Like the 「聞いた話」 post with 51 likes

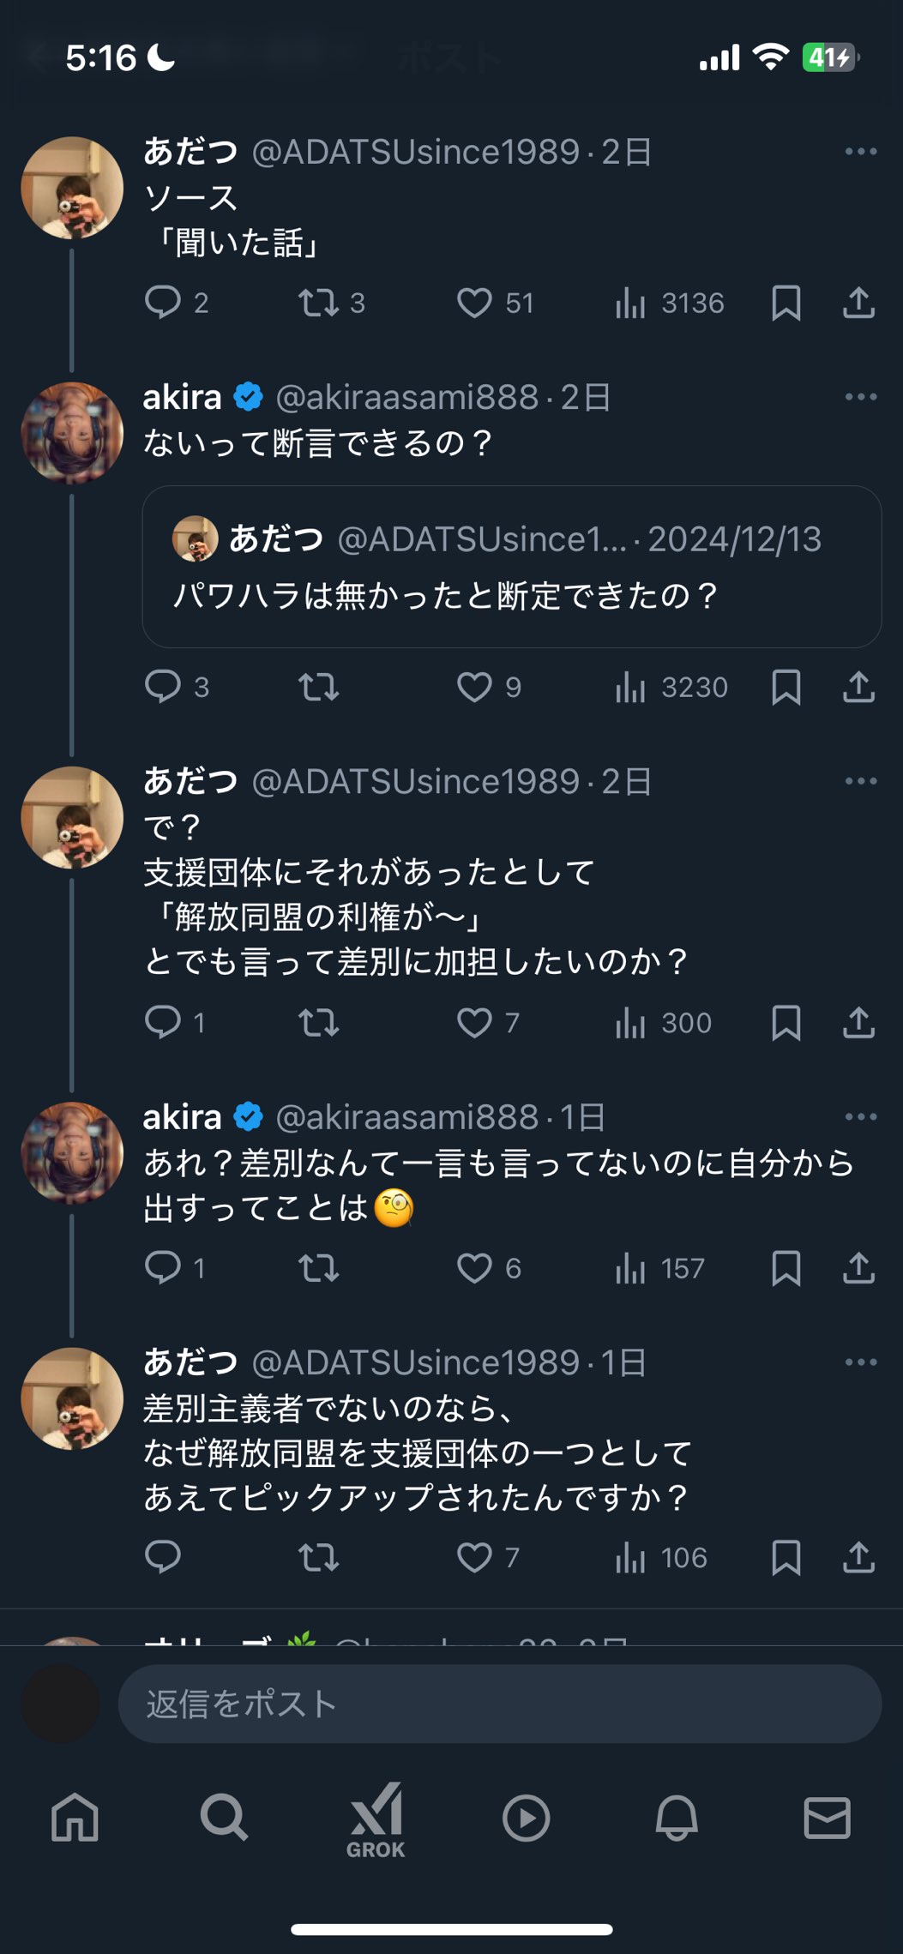point(474,303)
